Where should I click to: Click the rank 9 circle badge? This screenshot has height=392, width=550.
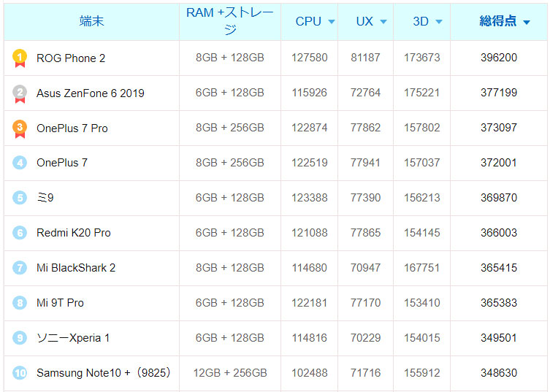pos(20,338)
